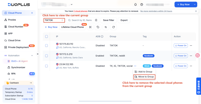The height and width of the screenshot is (104, 201).
Task: Choose Add to Group menu entry
Action: tap(144, 72)
